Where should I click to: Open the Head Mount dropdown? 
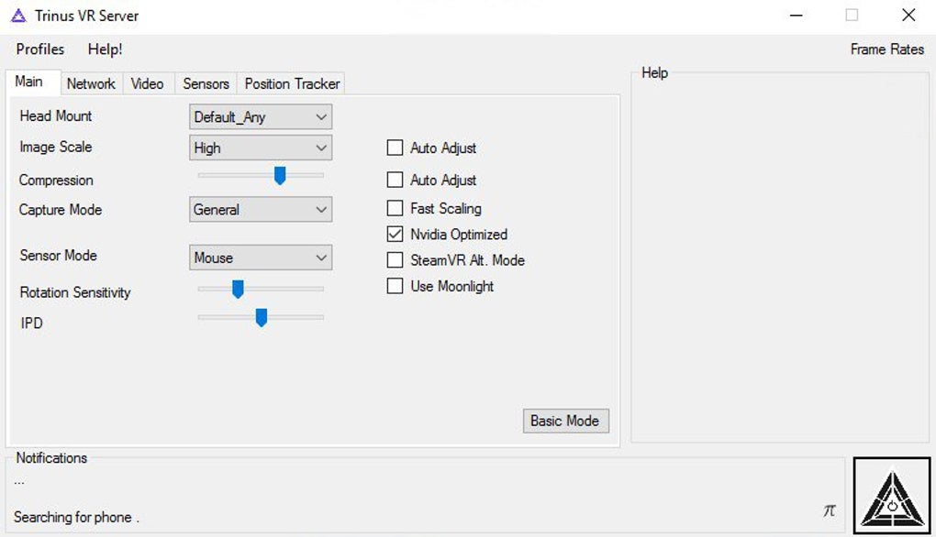(261, 117)
